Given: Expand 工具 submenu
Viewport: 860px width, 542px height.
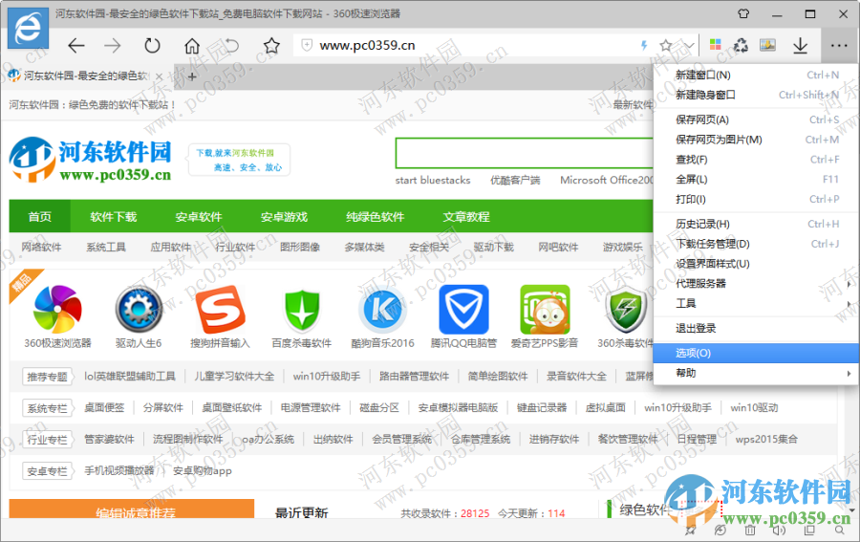Looking at the screenshot, I should click(x=756, y=303).
